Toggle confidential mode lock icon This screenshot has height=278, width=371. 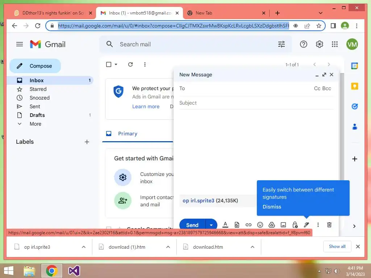coord(295,225)
